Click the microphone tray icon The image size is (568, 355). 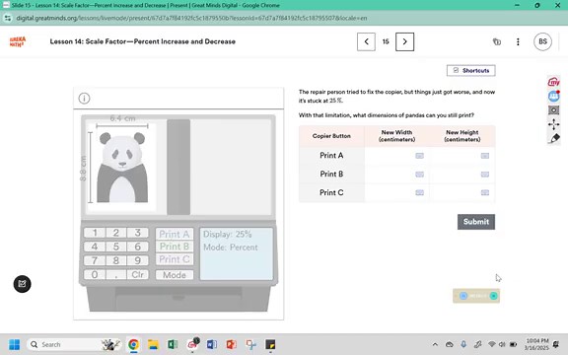click(x=463, y=344)
